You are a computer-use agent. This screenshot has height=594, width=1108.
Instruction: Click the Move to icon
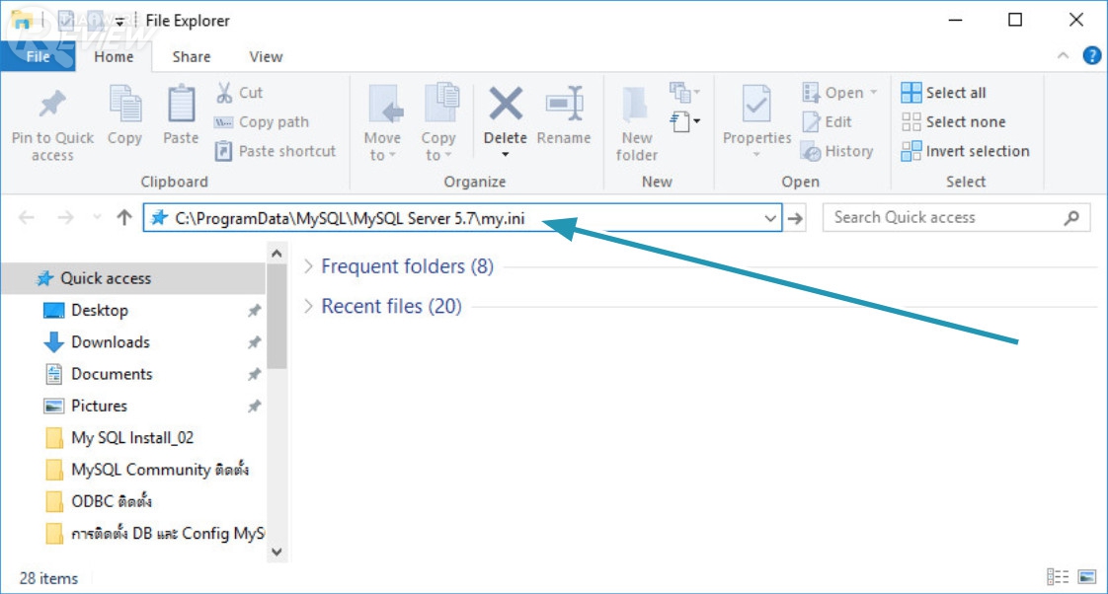tap(386, 105)
